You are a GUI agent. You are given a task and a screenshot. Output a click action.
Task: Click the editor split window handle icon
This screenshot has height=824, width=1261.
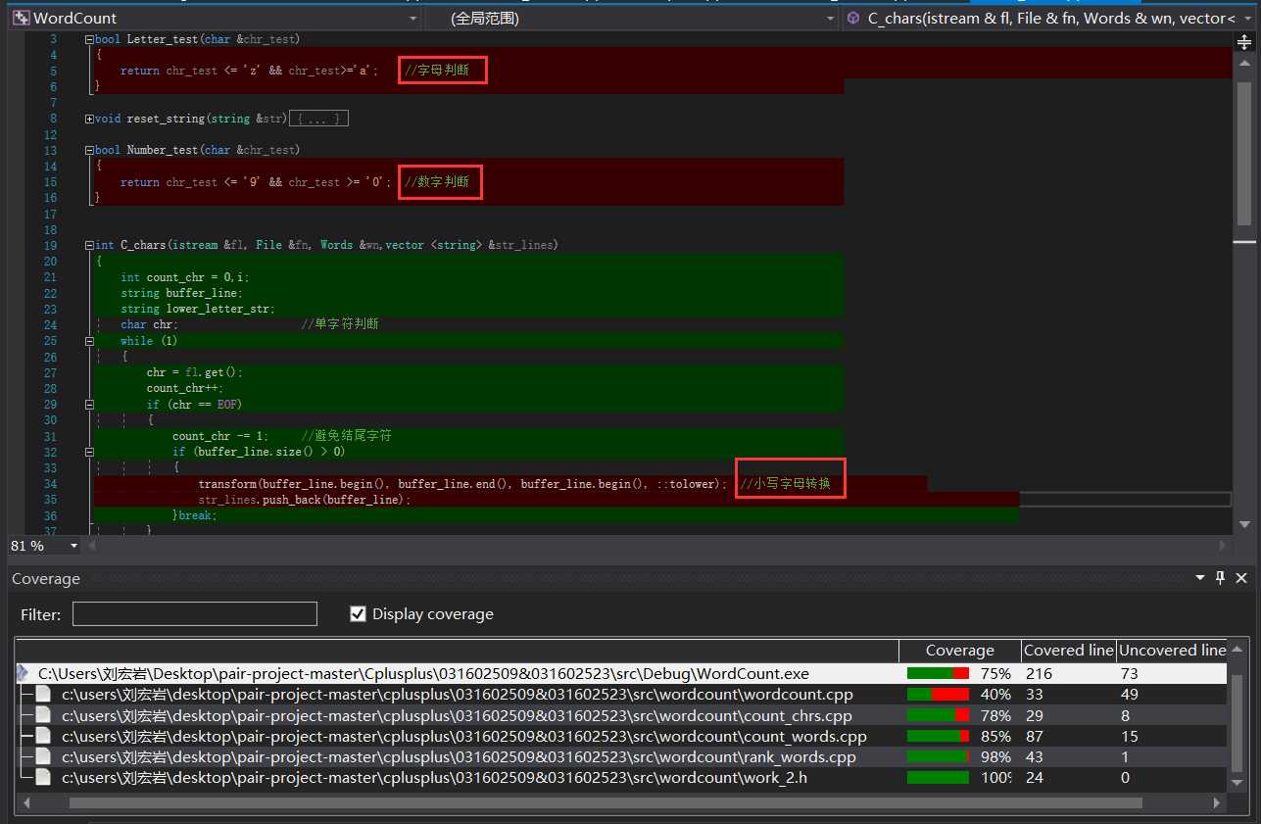point(1244,42)
